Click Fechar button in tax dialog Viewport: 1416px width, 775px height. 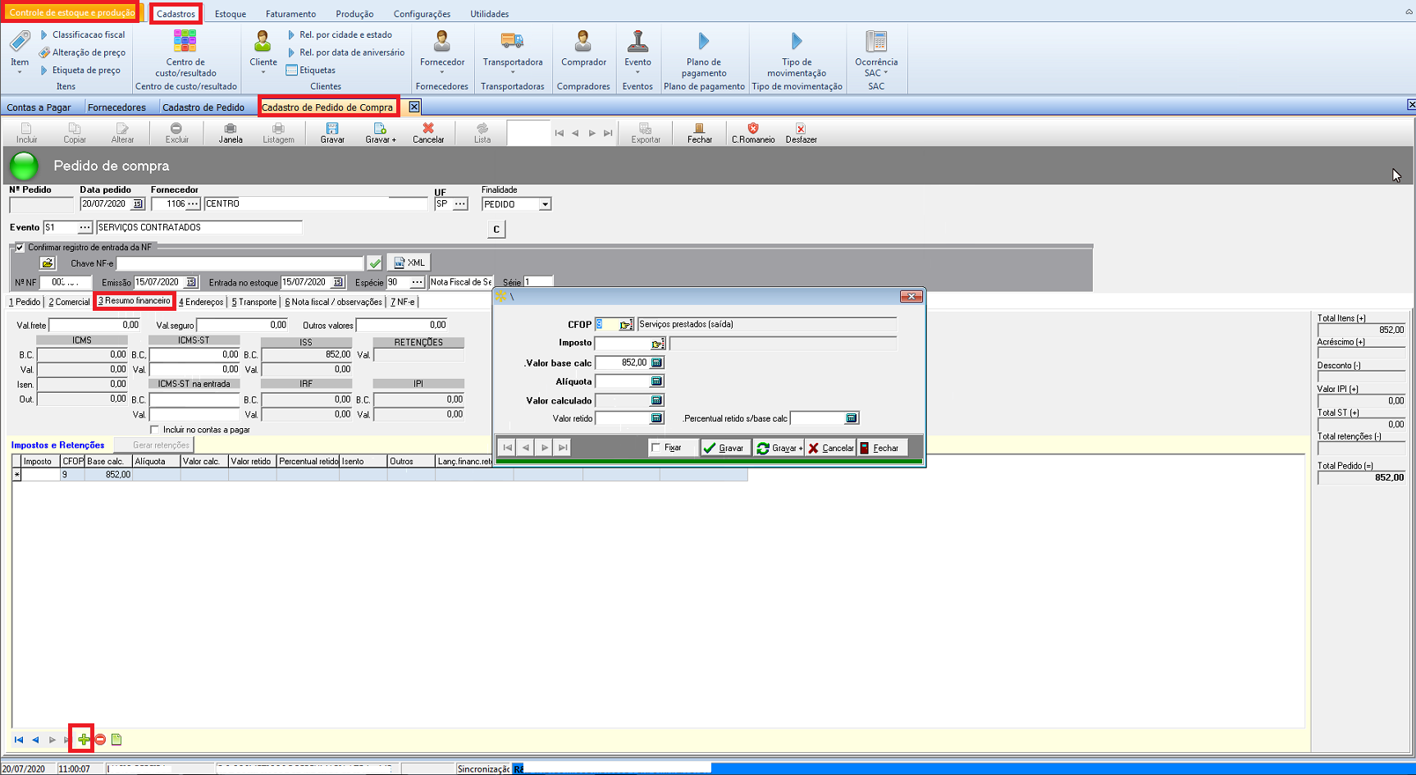pyautogui.click(x=879, y=448)
